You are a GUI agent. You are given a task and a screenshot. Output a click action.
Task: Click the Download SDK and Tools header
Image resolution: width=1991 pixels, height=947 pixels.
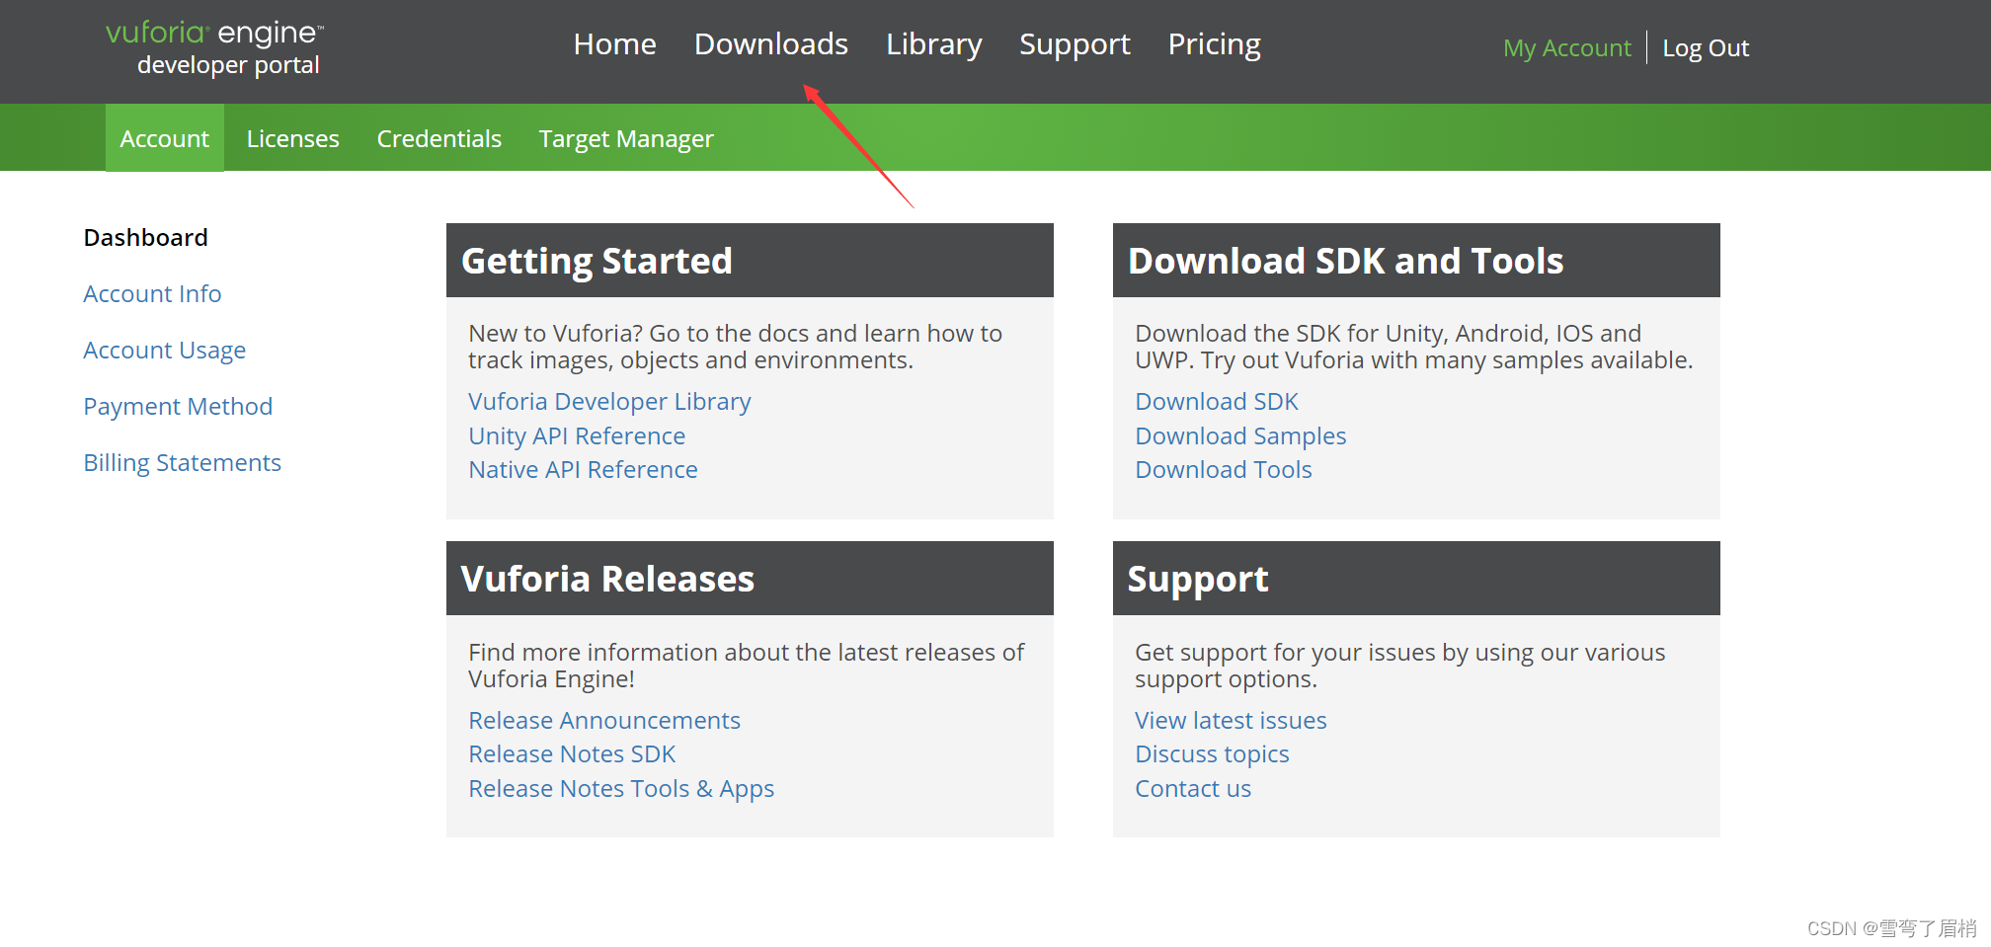pyautogui.click(x=1416, y=261)
